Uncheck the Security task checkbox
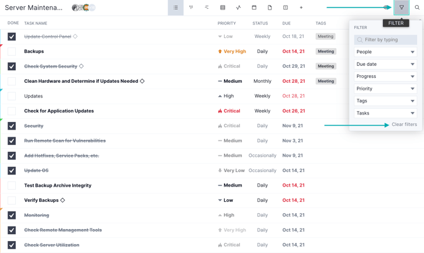424x253 pixels. [11, 126]
